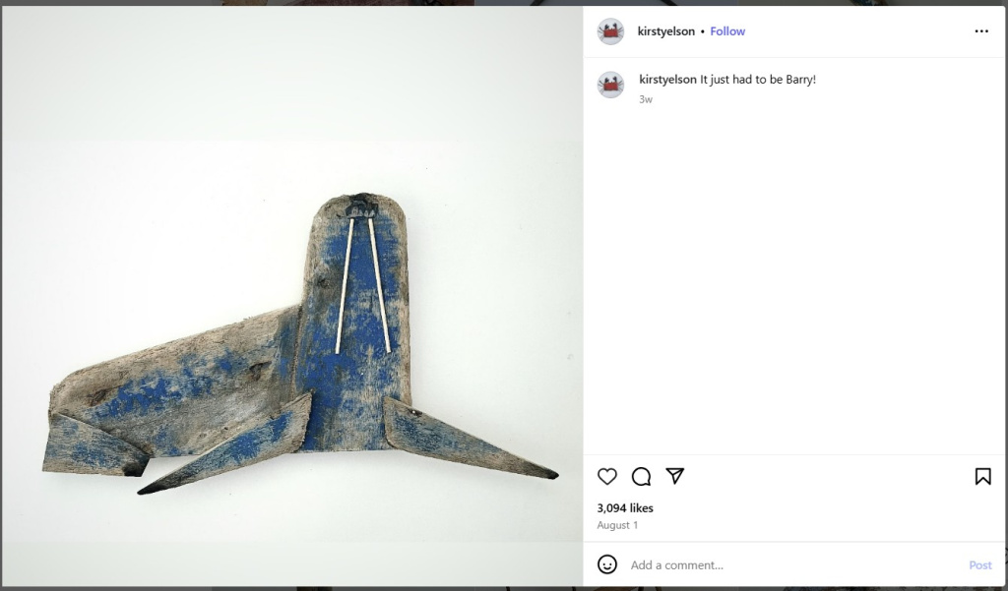
Task: Open the emoji picker smiley icon
Action: [x=606, y=564]
